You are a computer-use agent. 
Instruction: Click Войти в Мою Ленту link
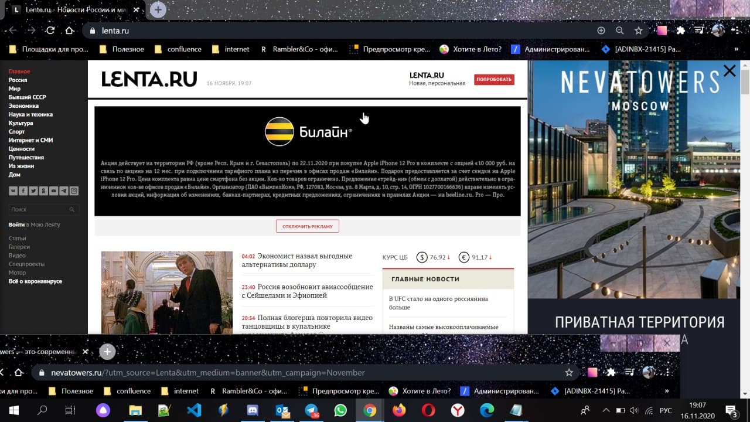[34, 224]
